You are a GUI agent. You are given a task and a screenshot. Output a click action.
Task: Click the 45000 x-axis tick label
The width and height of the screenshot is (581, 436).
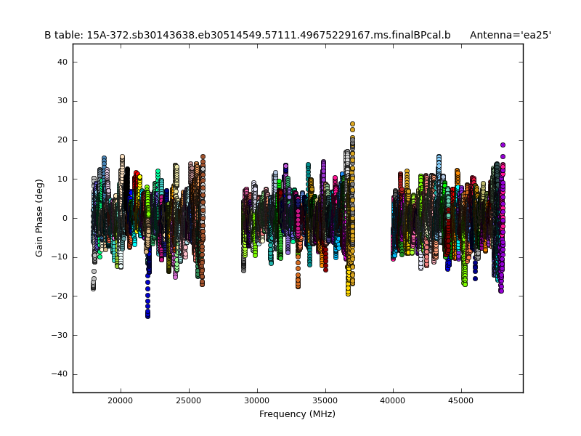(461, 400)
